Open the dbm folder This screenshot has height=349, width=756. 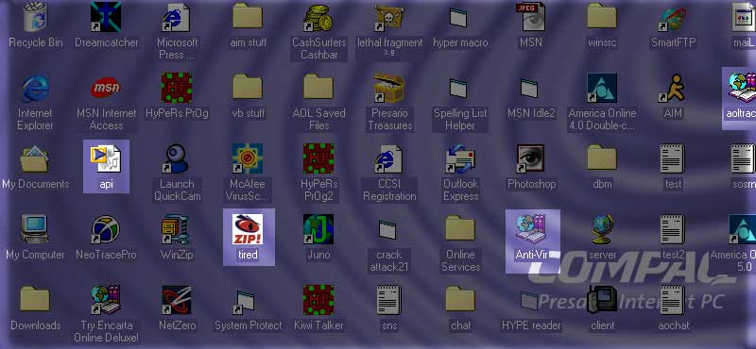[x=602, y=158]
